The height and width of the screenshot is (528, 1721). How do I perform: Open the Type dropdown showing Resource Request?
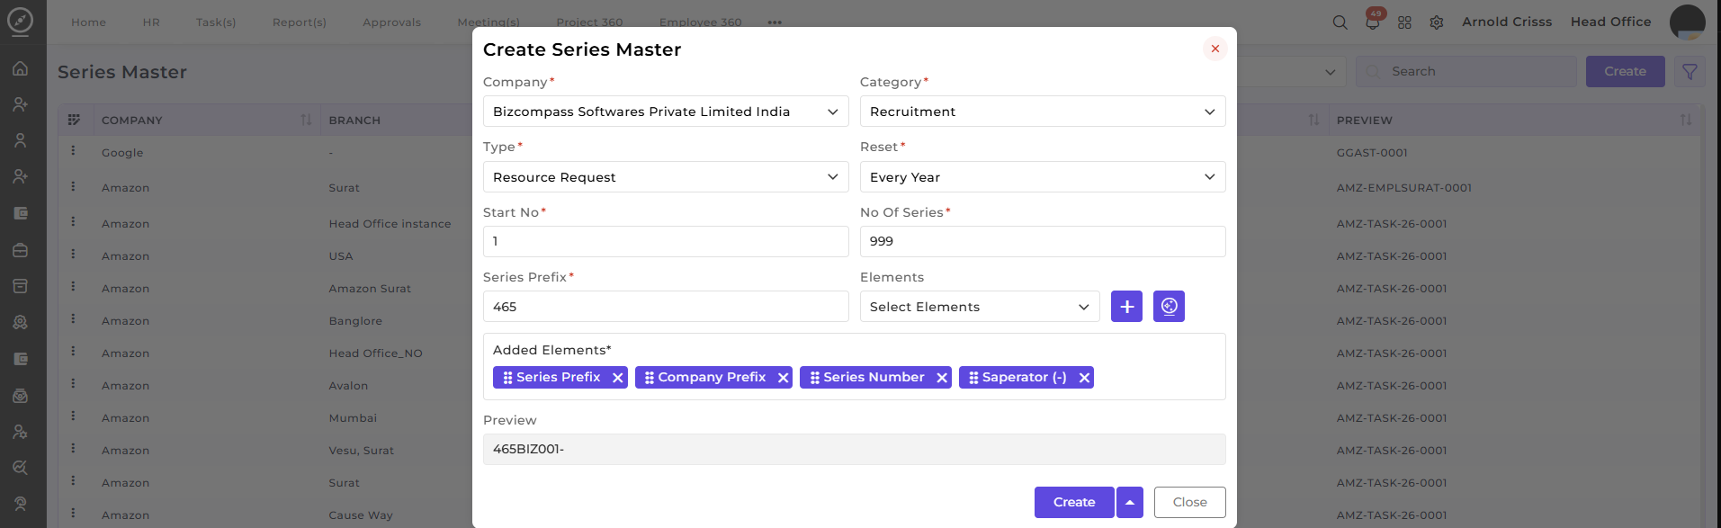click(666, 177)
